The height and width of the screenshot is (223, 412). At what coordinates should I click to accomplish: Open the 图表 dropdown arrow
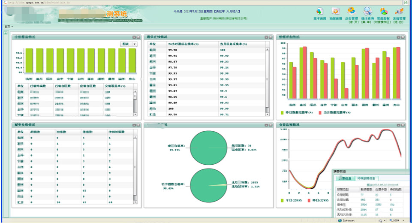click(135, 44)
